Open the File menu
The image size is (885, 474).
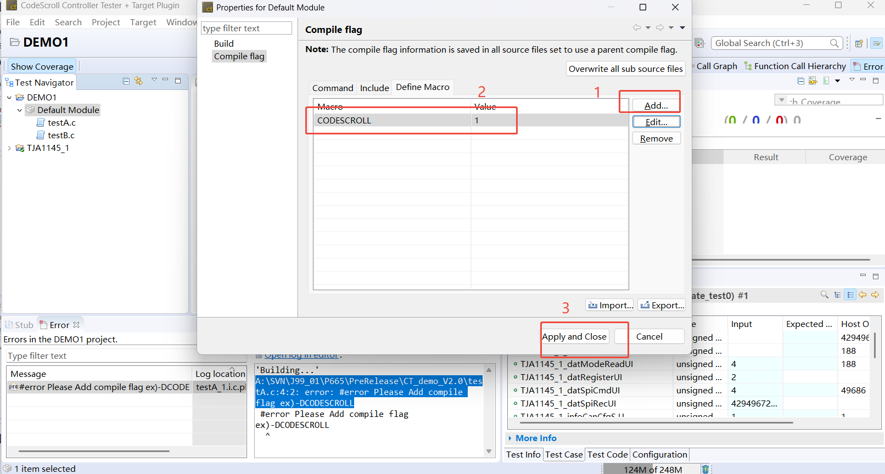click(x=13, y=22)
